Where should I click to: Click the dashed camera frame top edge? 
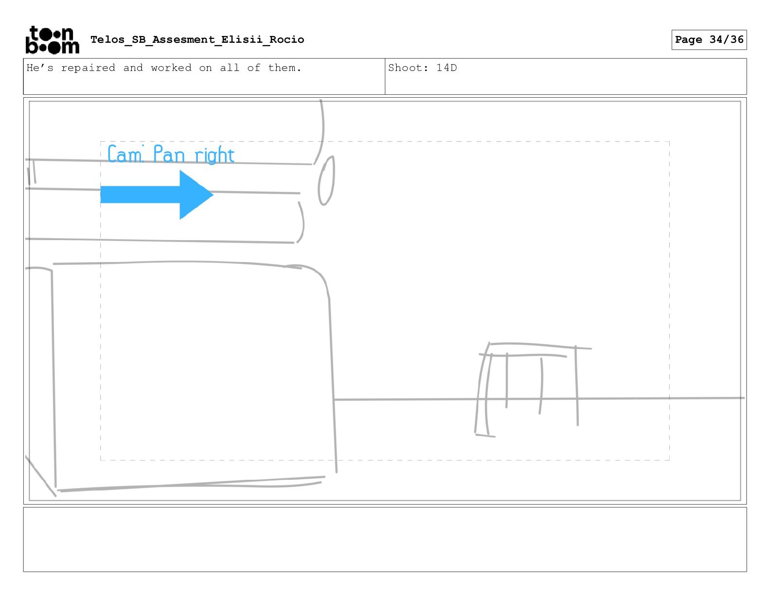pos(385,142)
